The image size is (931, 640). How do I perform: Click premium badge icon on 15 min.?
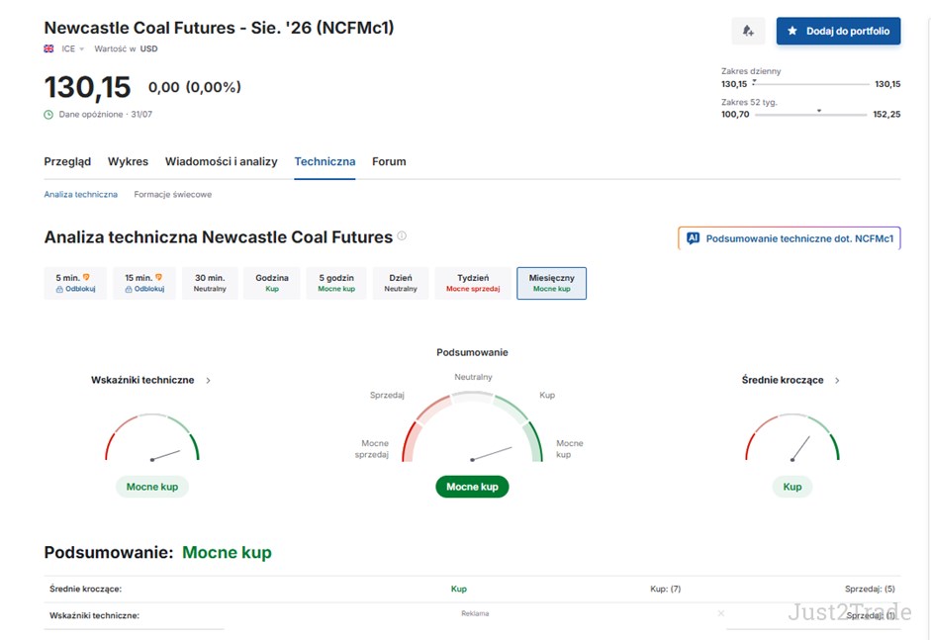[x=158, y=277]
